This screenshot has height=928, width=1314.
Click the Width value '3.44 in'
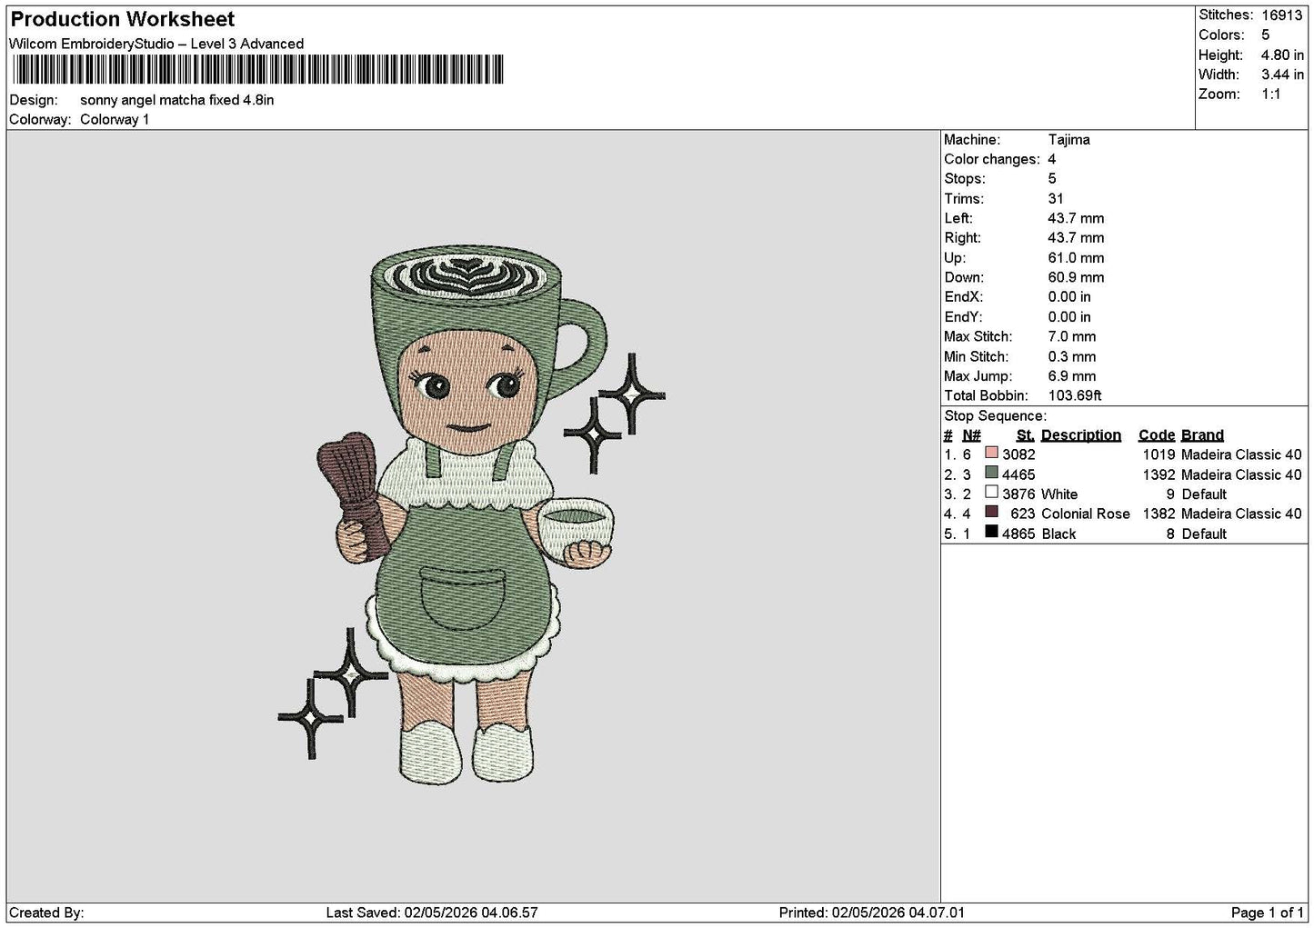1282,75
